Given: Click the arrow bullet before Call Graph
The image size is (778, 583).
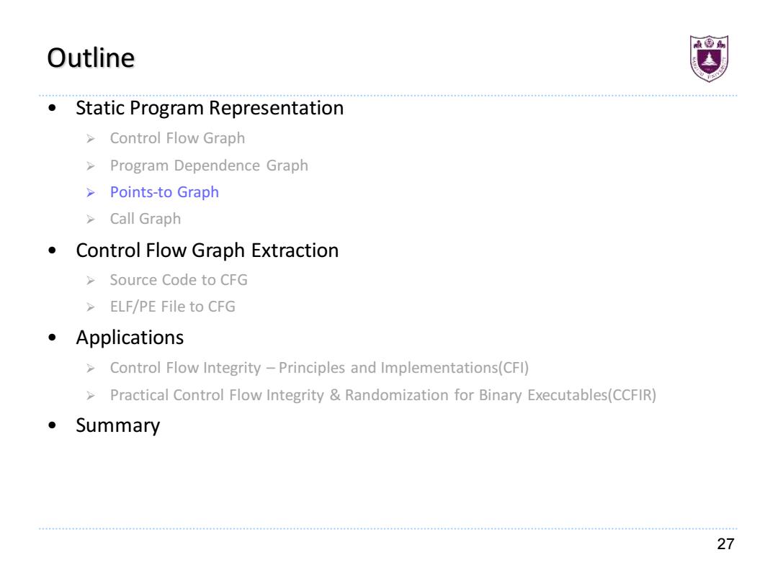Looking at the screenshot, I should (90, 219).
